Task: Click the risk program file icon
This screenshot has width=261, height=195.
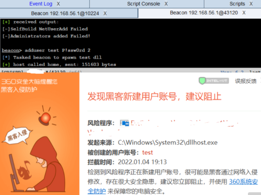Action: click(x=124, y=123)
